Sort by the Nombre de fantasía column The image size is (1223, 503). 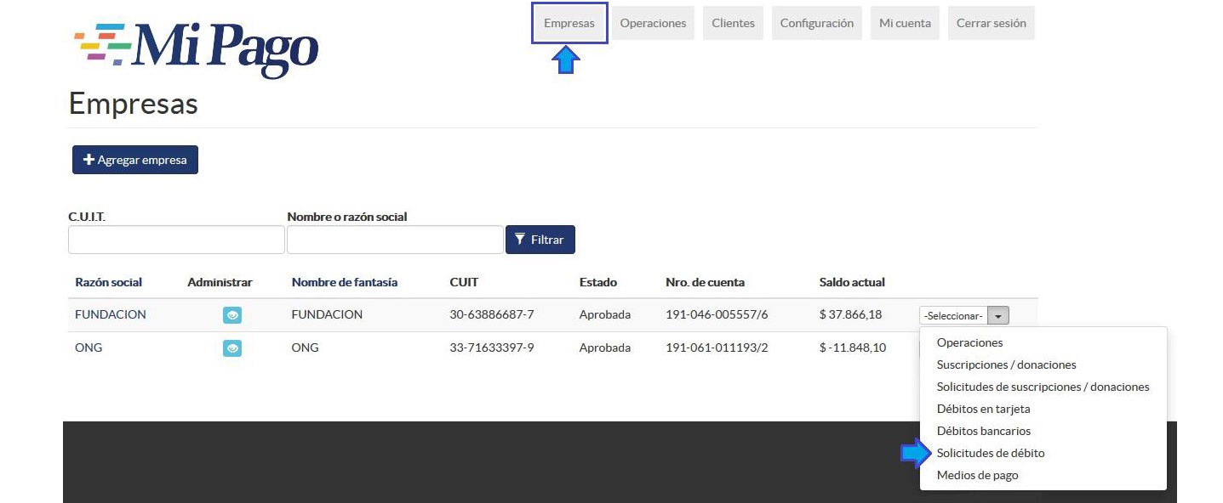(x=345, y=282)
